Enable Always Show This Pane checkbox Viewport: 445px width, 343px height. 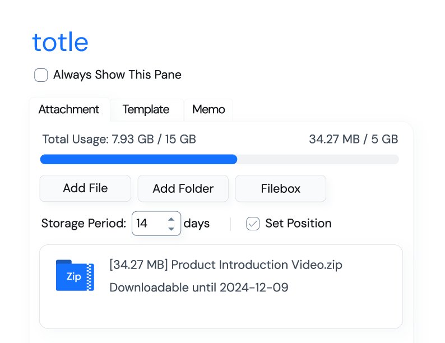pyautogui.click(x=41, y=75)
